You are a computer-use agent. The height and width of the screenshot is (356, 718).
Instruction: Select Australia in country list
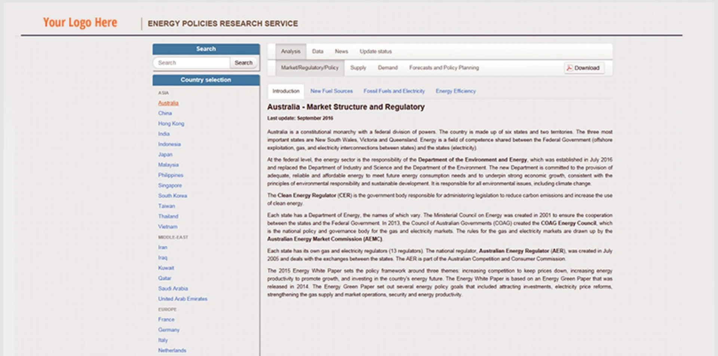click(168, 103)
